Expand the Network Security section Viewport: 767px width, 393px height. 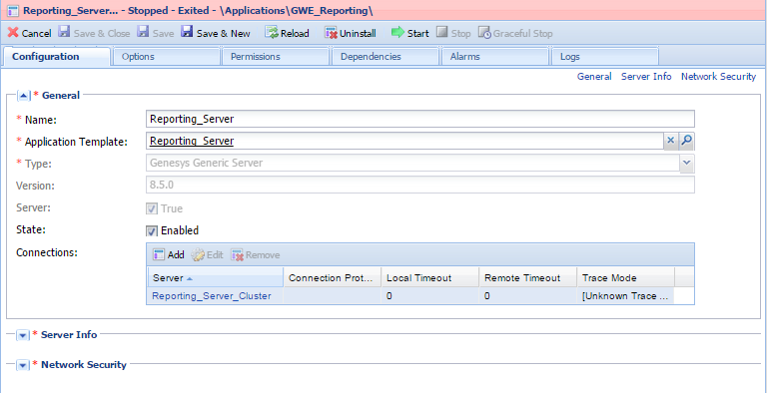click(23, 365)
